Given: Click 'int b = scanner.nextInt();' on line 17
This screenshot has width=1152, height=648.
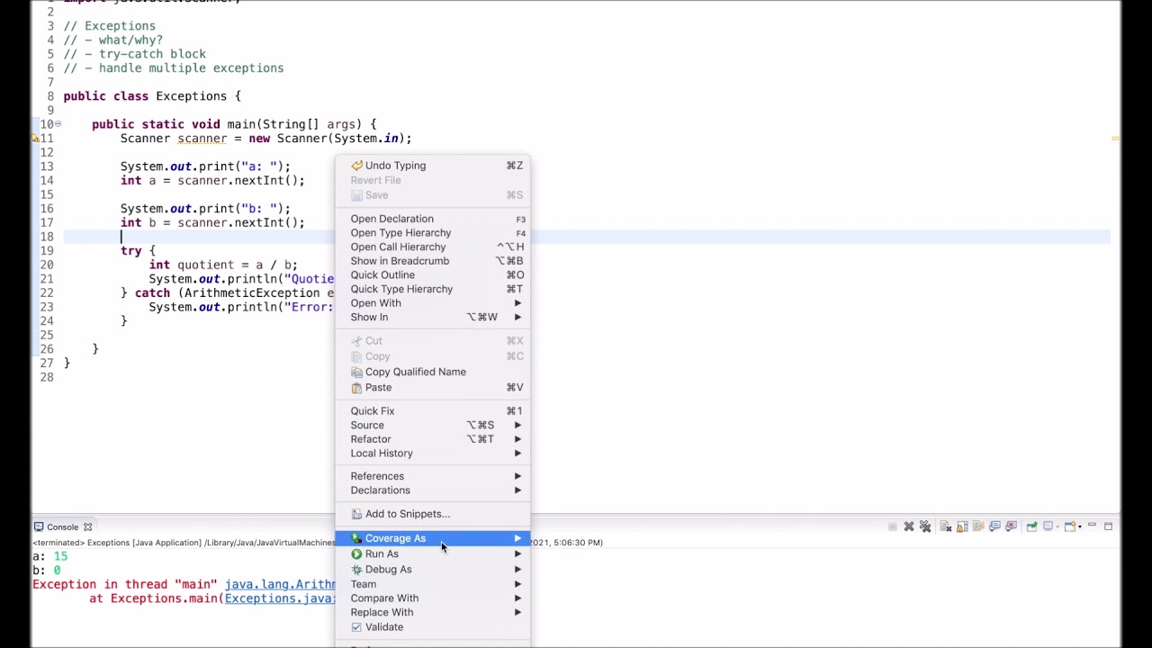Looking at the screenshot, I should (212, 223).
